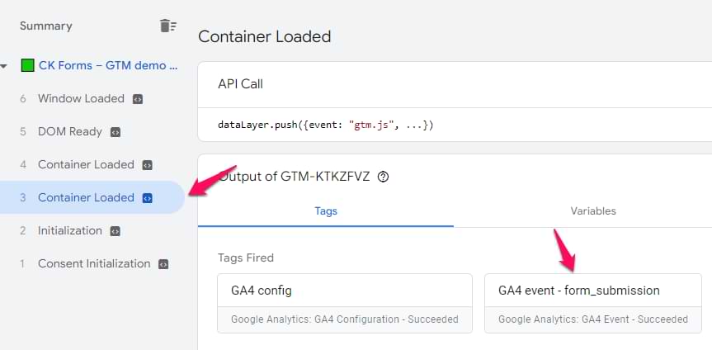Click the clear events icon beside Summary

tap(167, 26)
